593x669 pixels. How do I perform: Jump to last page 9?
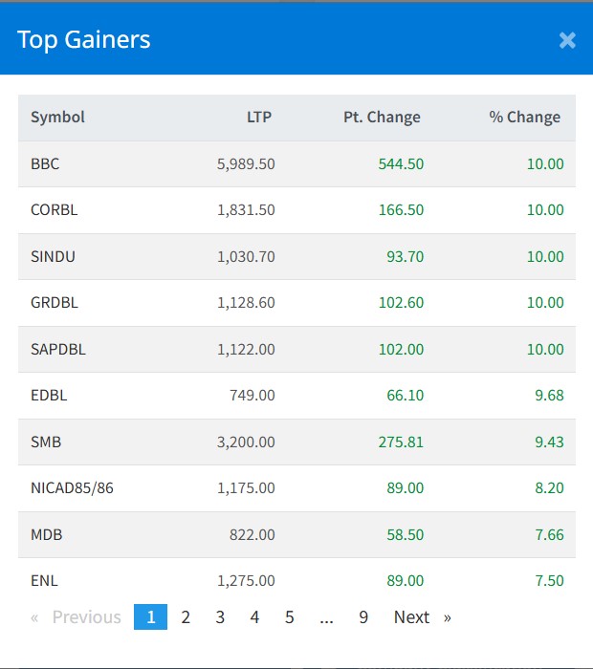(x=363, y=617)
